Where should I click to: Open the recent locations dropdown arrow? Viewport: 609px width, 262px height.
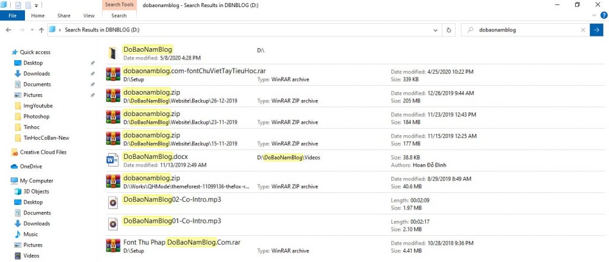(32, 30)
